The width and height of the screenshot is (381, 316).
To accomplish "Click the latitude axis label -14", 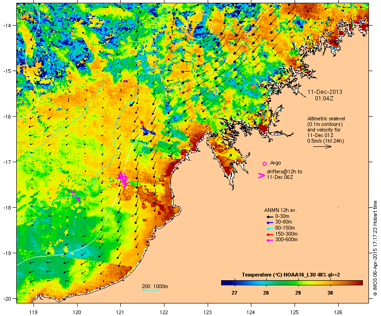I will coord(7,25).
